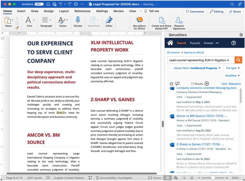The image size is (245, 181).
Task: Click the Focus mode button in status bar
Action: tap(155, 178)
